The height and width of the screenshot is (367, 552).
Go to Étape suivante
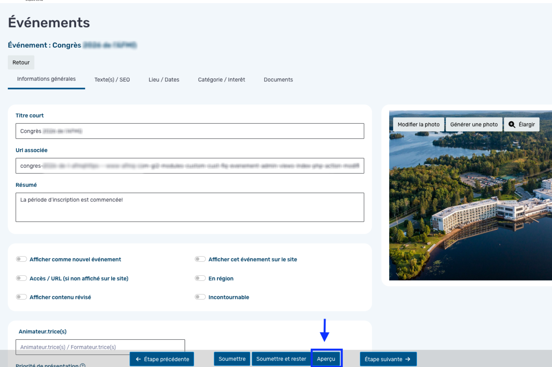[x=388, y=359]
